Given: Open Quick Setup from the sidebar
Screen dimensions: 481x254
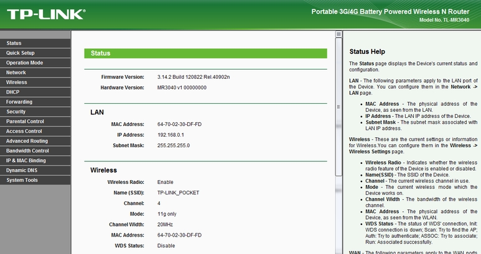Looking at the screenshot, I should (35, 53).
